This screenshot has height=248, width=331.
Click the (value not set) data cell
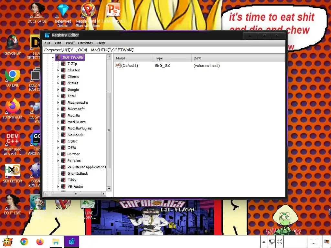(207, 66)
